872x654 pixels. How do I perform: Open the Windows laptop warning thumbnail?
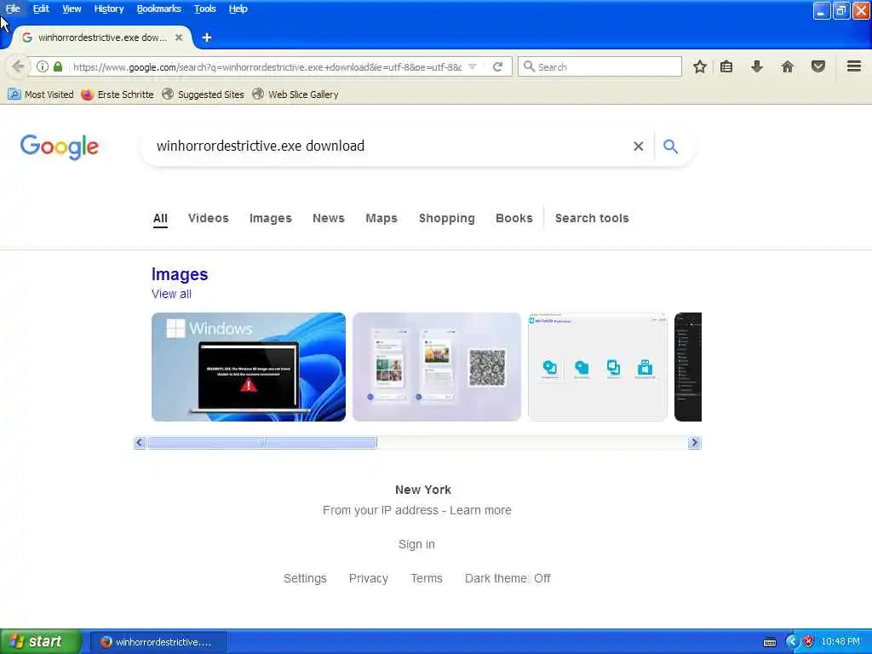249,367
